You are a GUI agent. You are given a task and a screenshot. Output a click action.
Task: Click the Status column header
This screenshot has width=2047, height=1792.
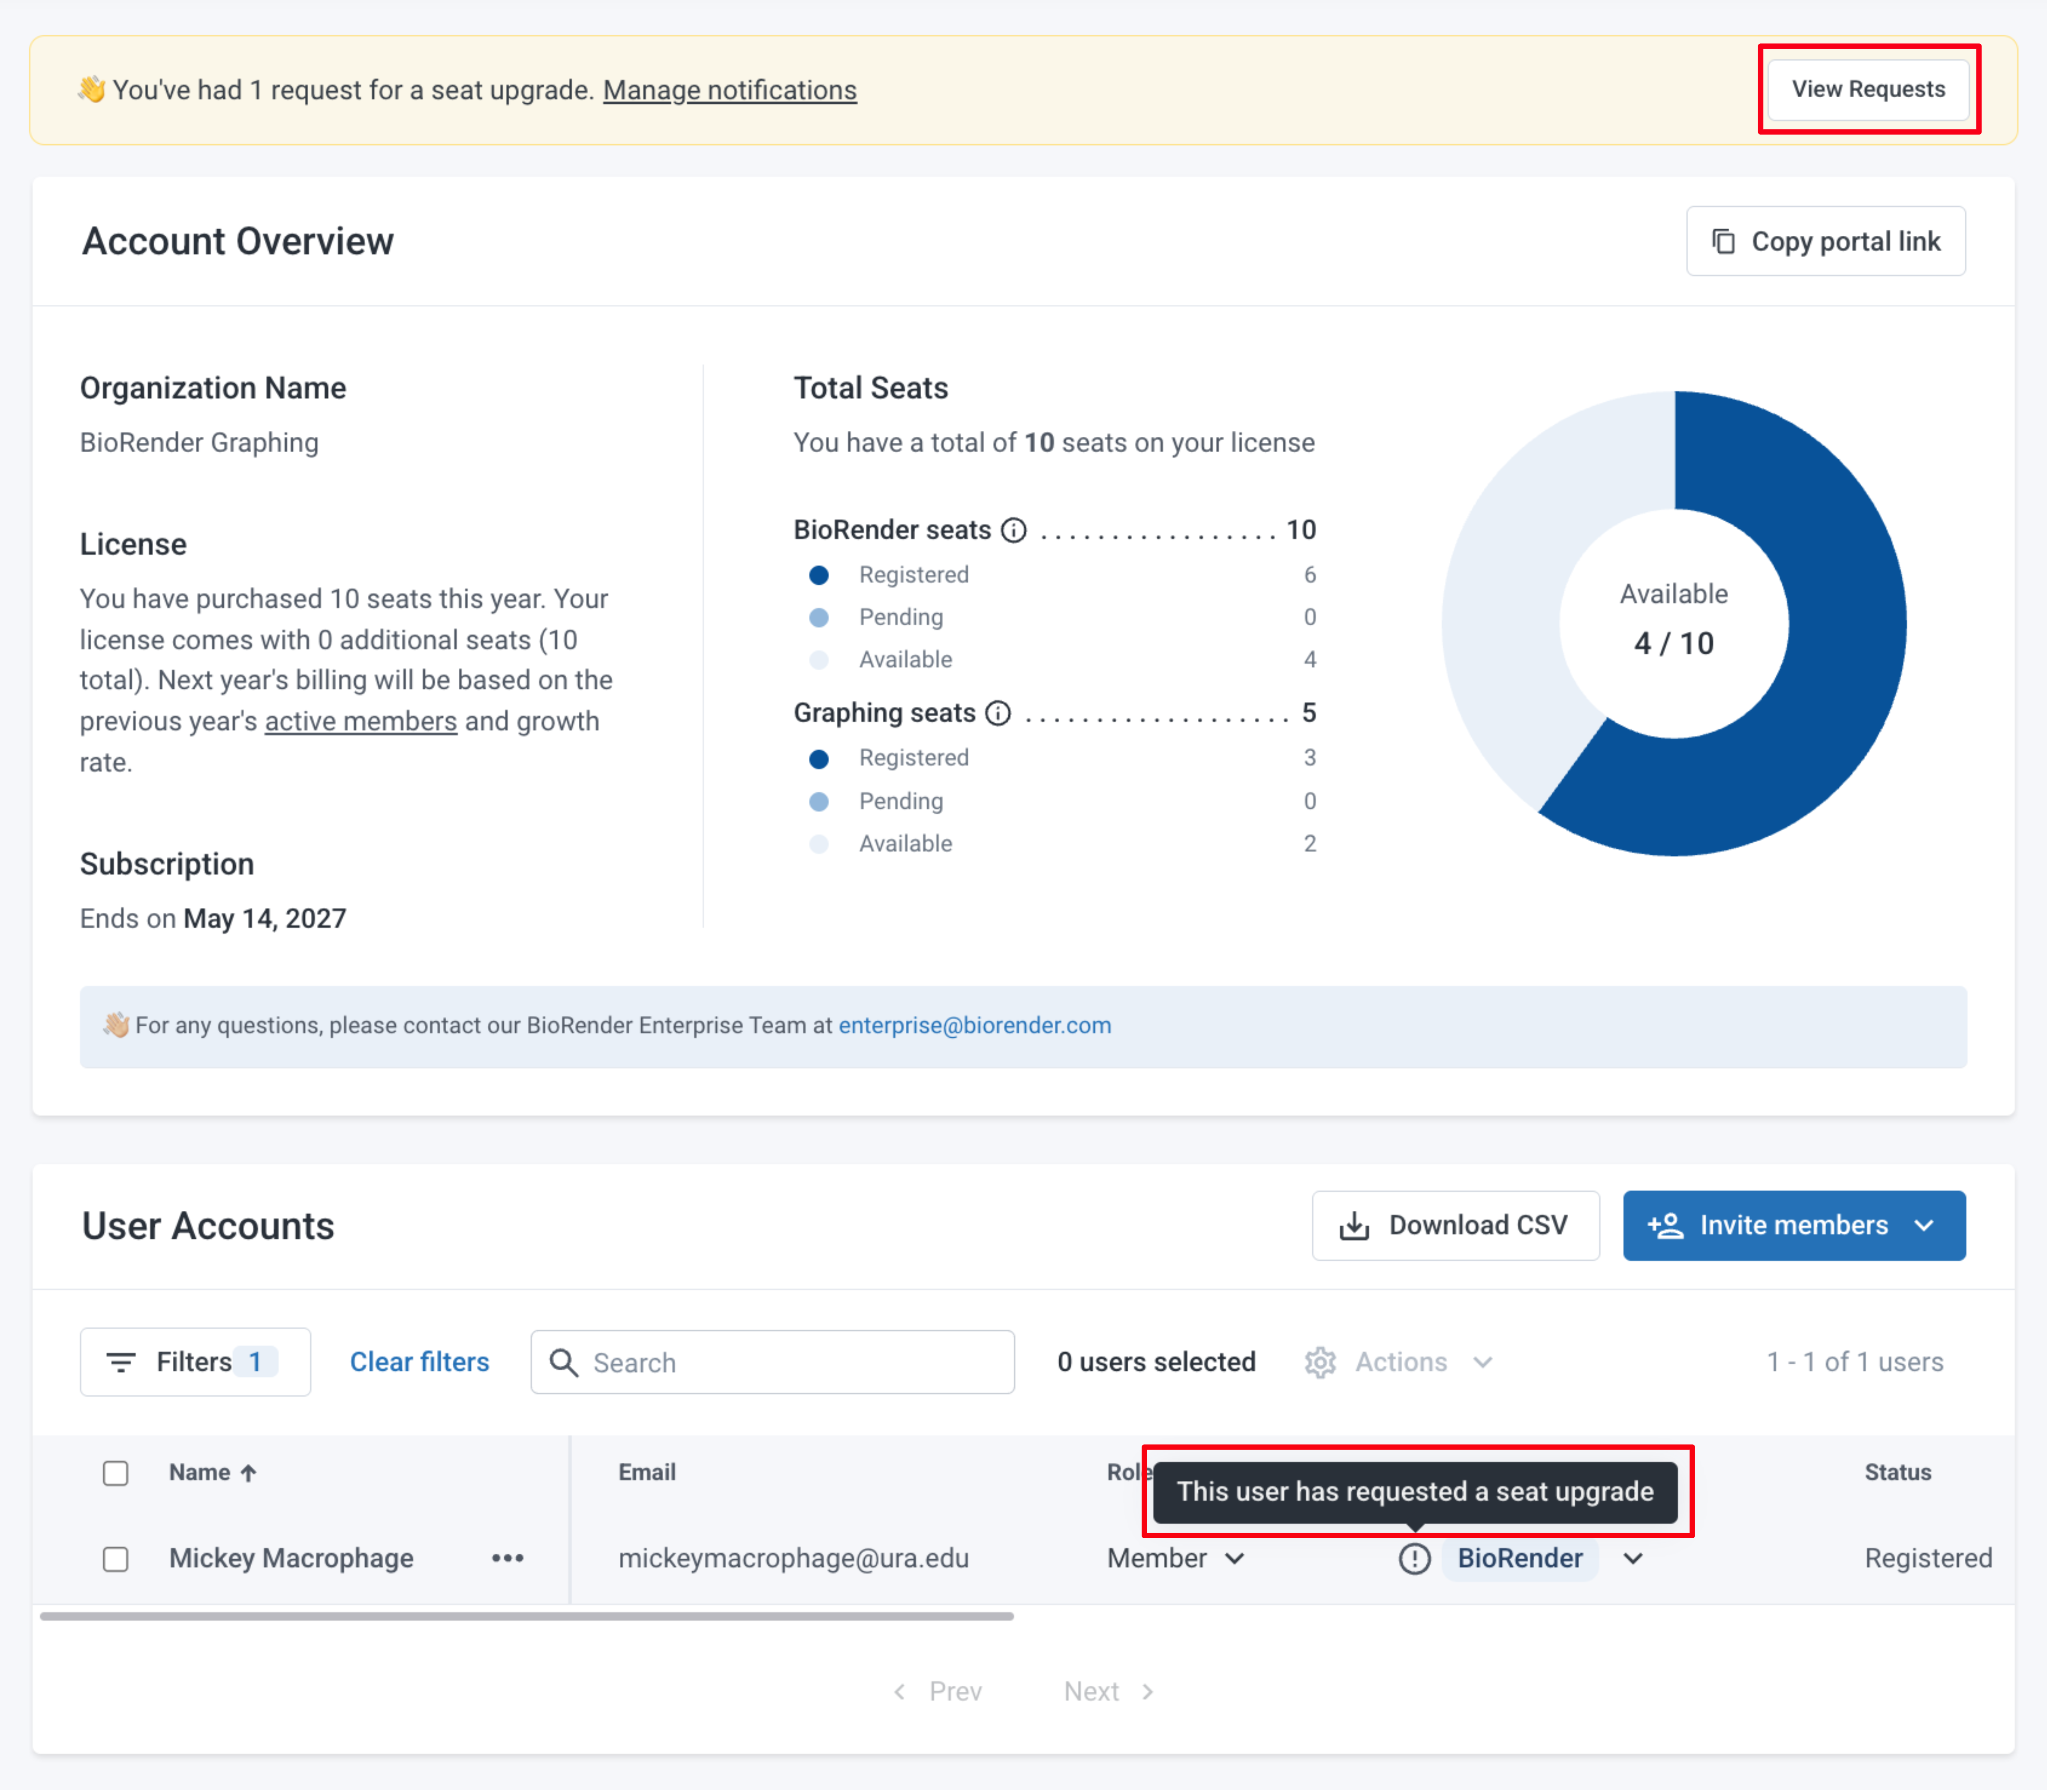tap(1898, 1472)
